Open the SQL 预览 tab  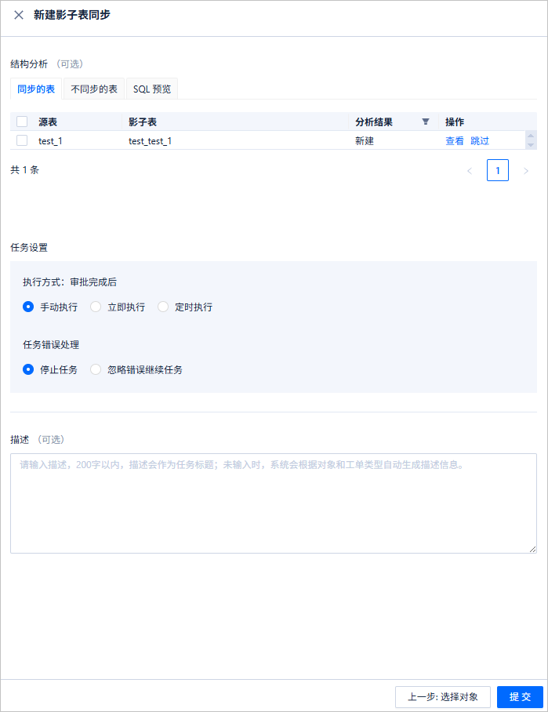(151, 89)
